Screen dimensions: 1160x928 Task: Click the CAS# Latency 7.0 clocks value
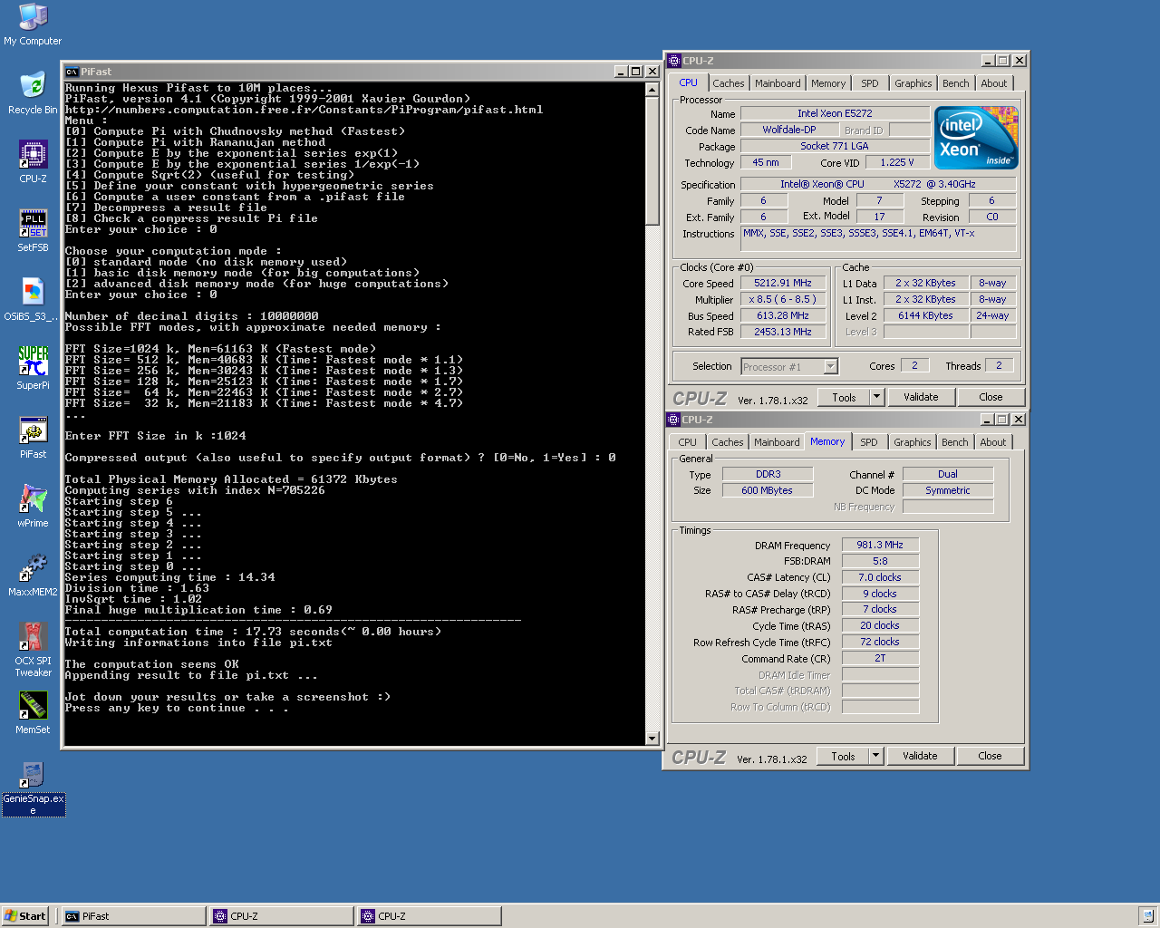click(x=880, y=577)
